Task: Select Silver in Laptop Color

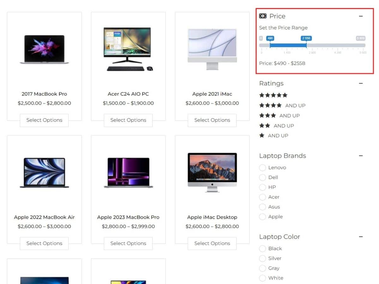Action: click(262, 258)
